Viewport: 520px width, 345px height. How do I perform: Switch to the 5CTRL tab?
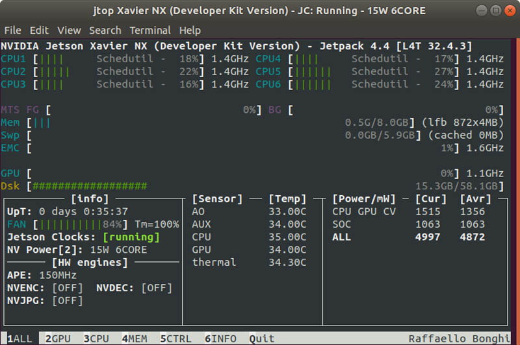[x=175, y=339]
